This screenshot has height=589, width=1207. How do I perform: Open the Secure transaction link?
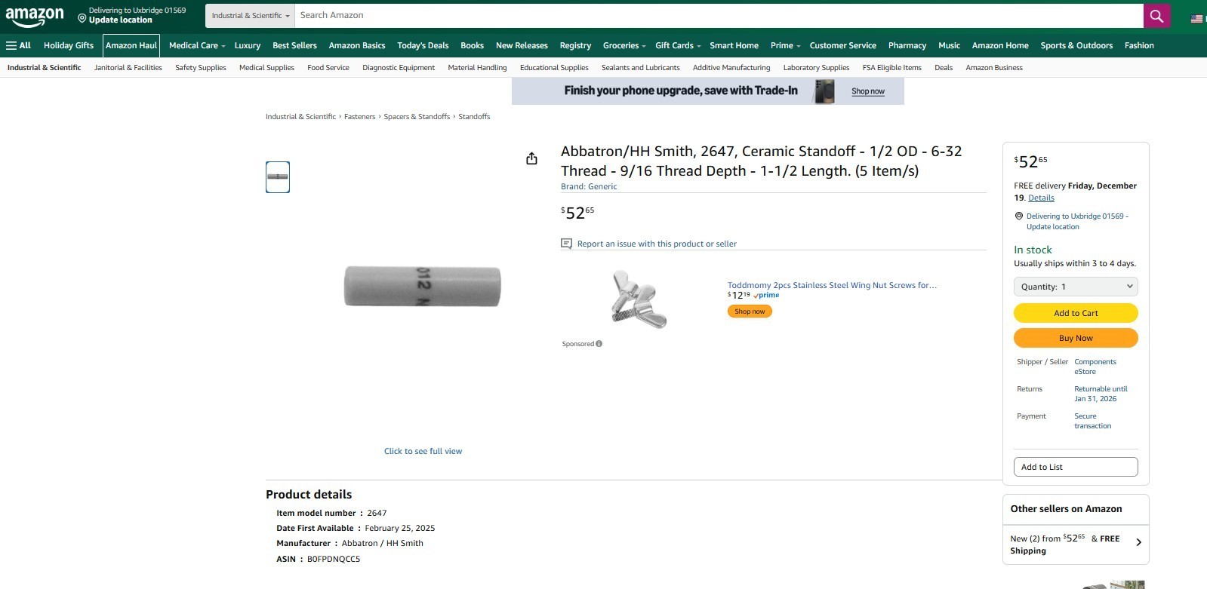click(1092, 421)
